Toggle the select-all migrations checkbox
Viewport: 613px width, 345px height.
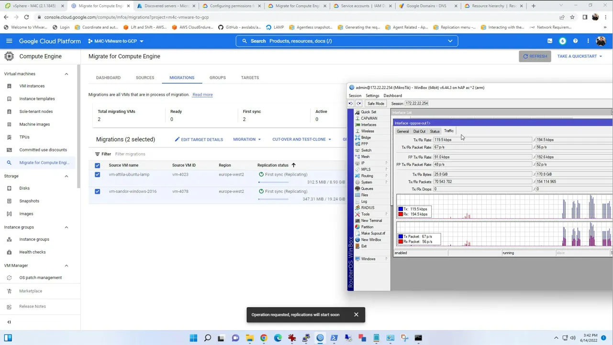98,166
